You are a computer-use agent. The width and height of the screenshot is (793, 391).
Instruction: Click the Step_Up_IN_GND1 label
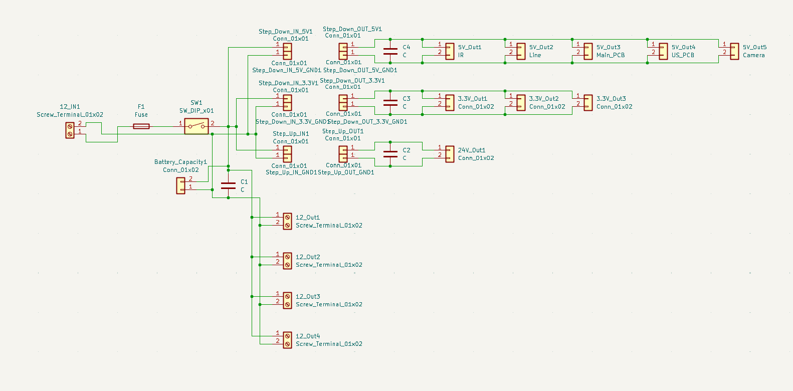291,172
